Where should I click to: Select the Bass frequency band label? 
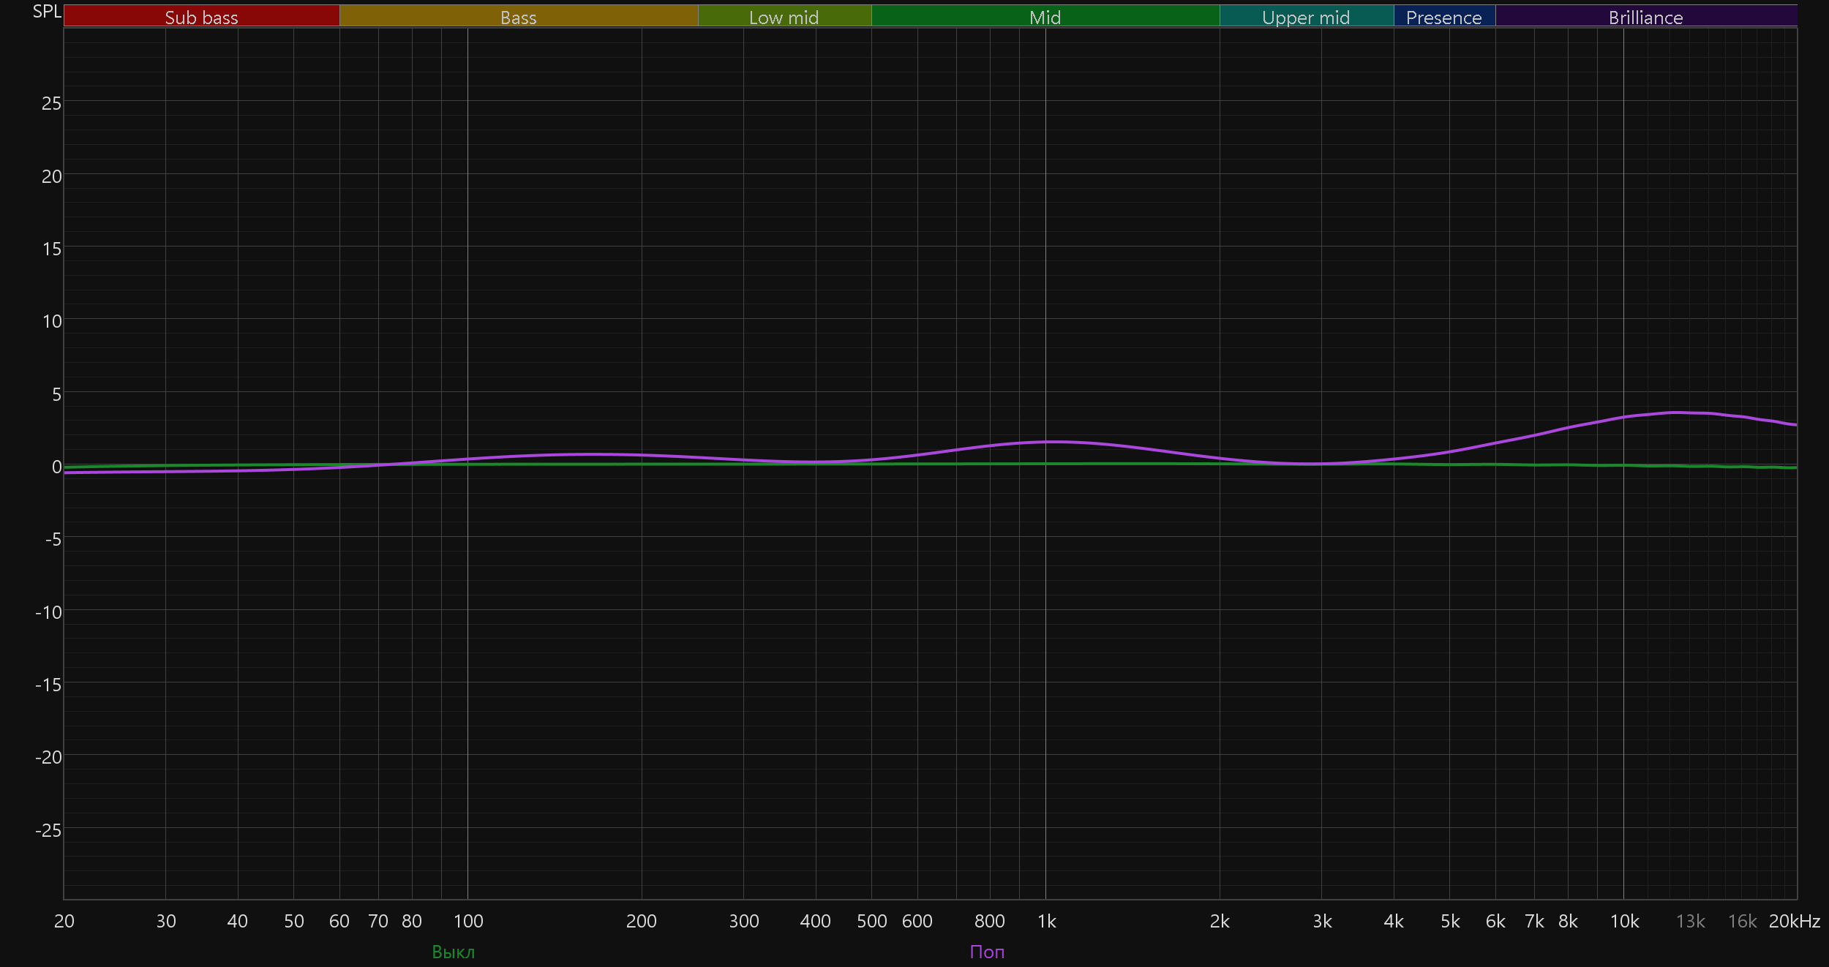point(518,17)
